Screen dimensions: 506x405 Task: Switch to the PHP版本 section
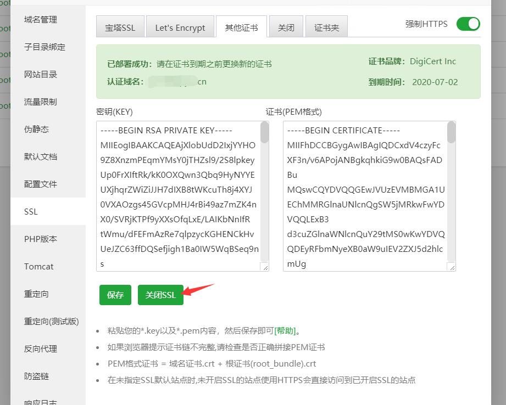click(x=41, y=239)
